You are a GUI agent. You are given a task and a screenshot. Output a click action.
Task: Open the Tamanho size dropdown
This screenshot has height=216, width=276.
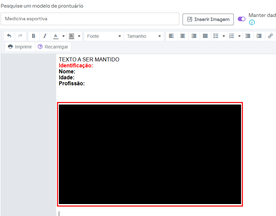pos(144,36)
